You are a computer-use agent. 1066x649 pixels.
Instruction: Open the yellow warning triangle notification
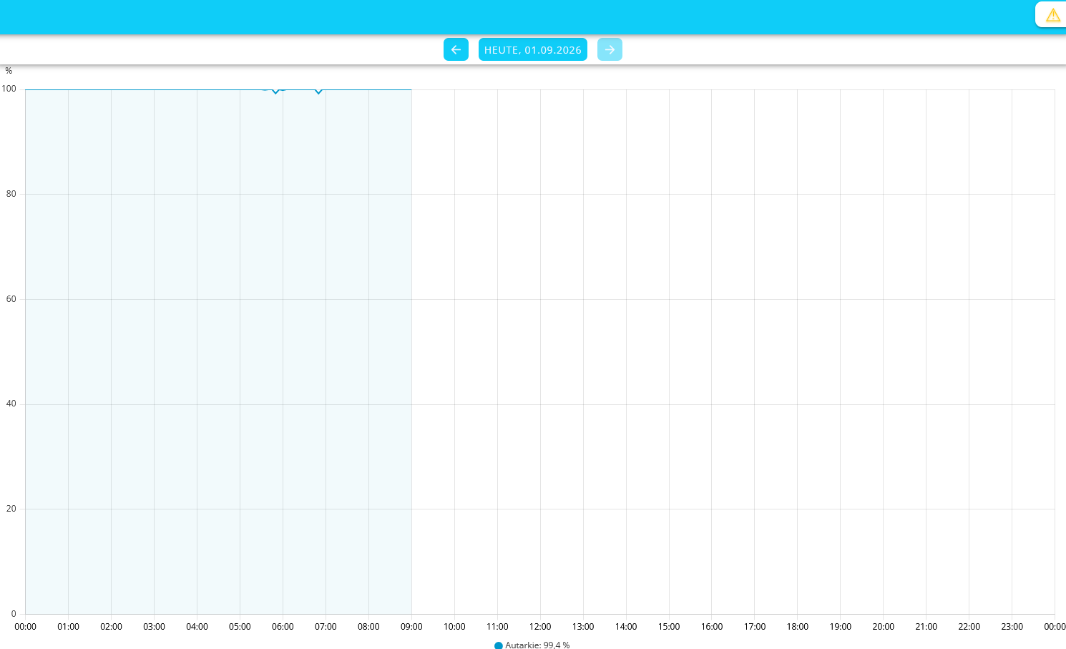[x=1052, y=15]
